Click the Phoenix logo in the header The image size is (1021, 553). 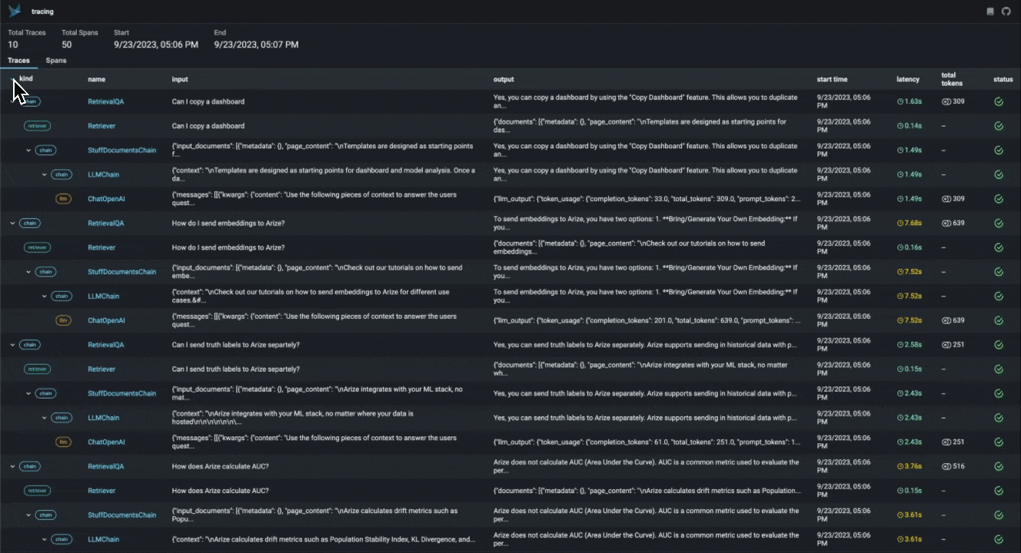point(15,12)
